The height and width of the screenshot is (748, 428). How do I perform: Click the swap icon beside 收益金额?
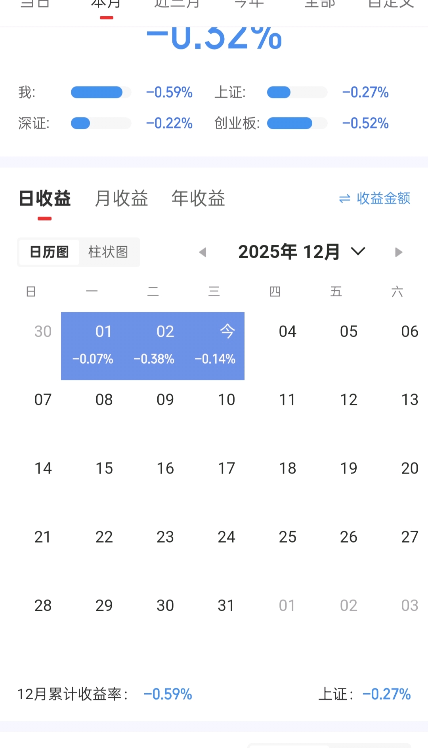(345, 198)
